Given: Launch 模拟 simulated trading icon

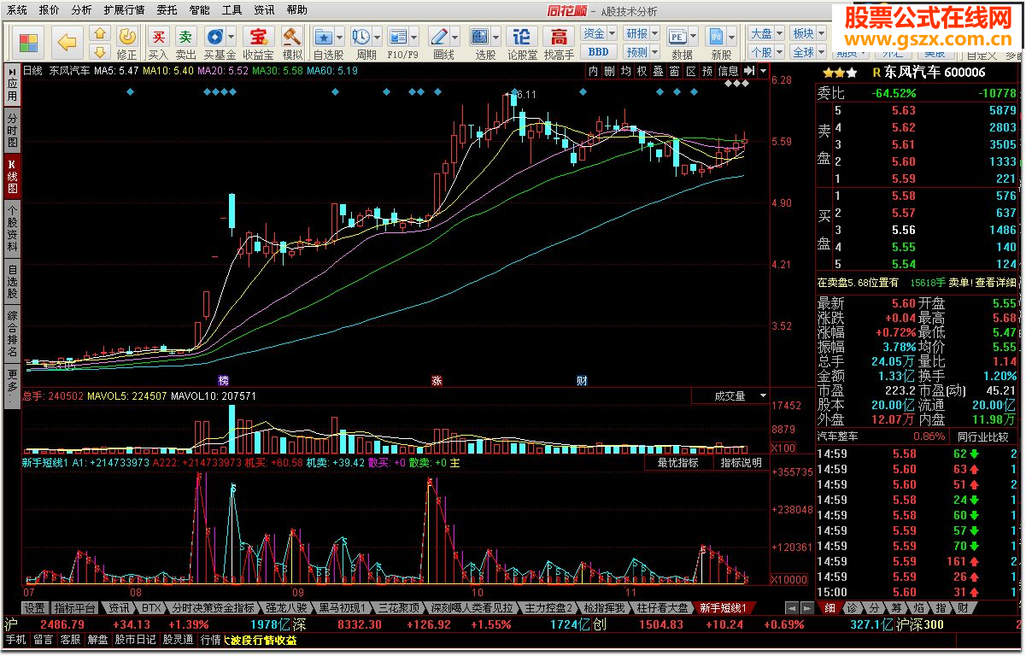Looking at the screenshot, I should [x=292, y=42].
